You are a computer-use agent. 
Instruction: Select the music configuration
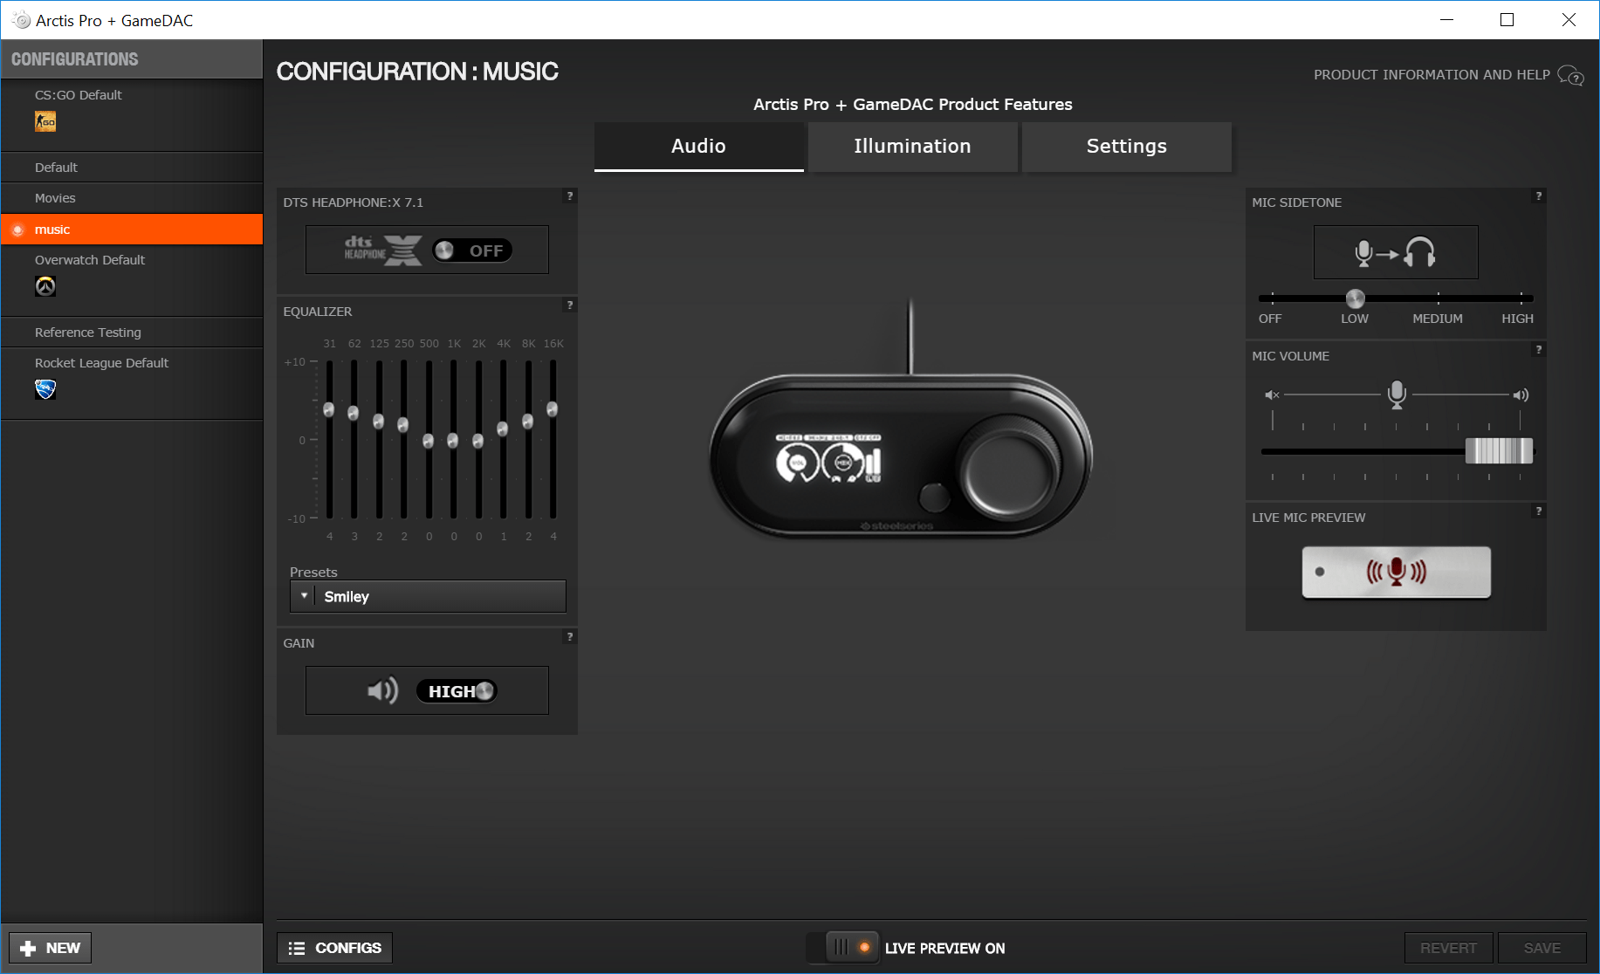coord(132,230)
